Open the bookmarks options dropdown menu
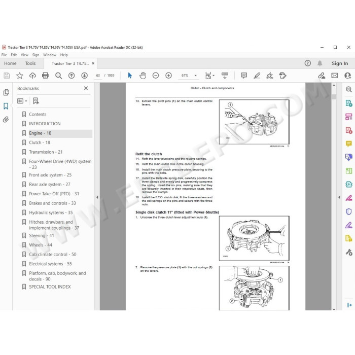355x355 pixels. click(x=22, y=101)
